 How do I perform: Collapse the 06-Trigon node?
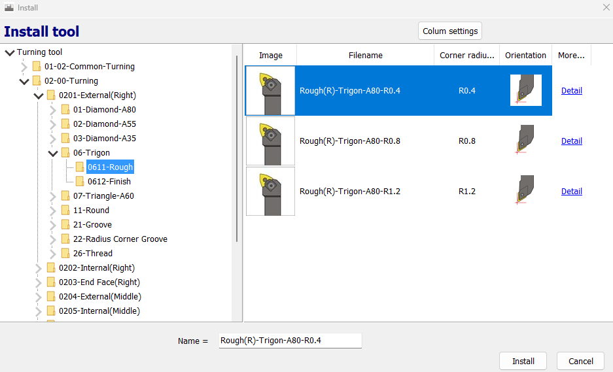pos(53,153)
